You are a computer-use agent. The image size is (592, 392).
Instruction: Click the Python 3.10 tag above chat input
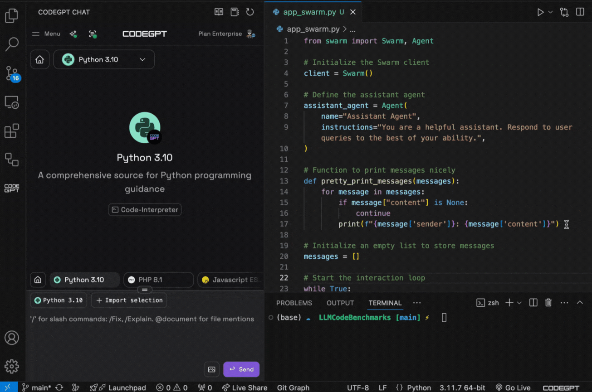click(59, 300)
